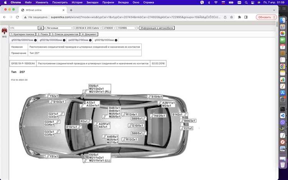Close the pe0019p2190eaa document tab
The width and height of the screenshot is (288, 180).
tap(90, 40)
